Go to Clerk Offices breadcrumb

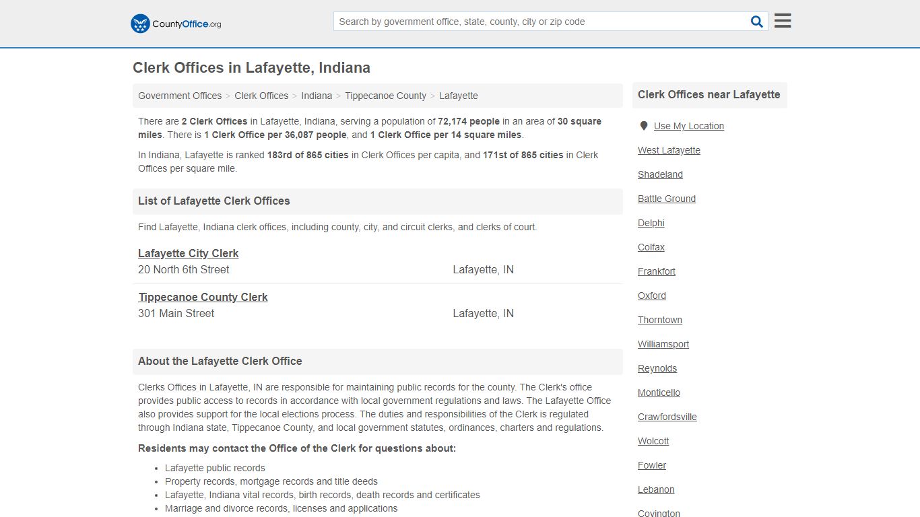pos(261,96)
